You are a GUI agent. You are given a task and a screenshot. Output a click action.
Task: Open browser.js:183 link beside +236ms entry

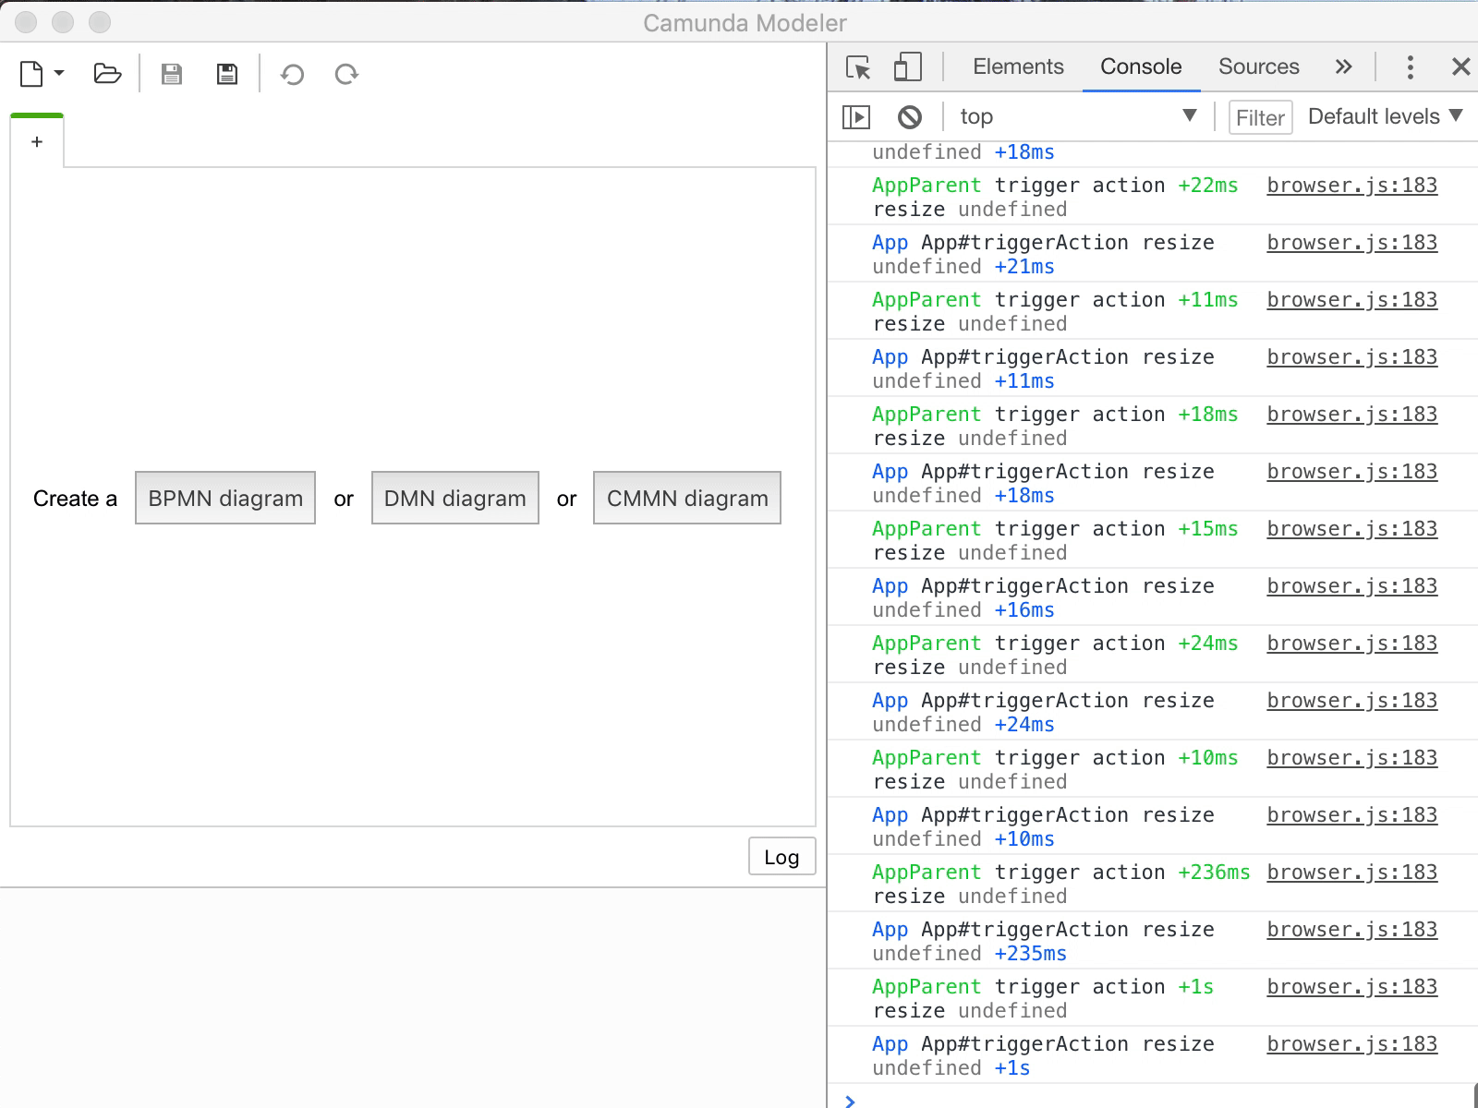(1352, 872)
